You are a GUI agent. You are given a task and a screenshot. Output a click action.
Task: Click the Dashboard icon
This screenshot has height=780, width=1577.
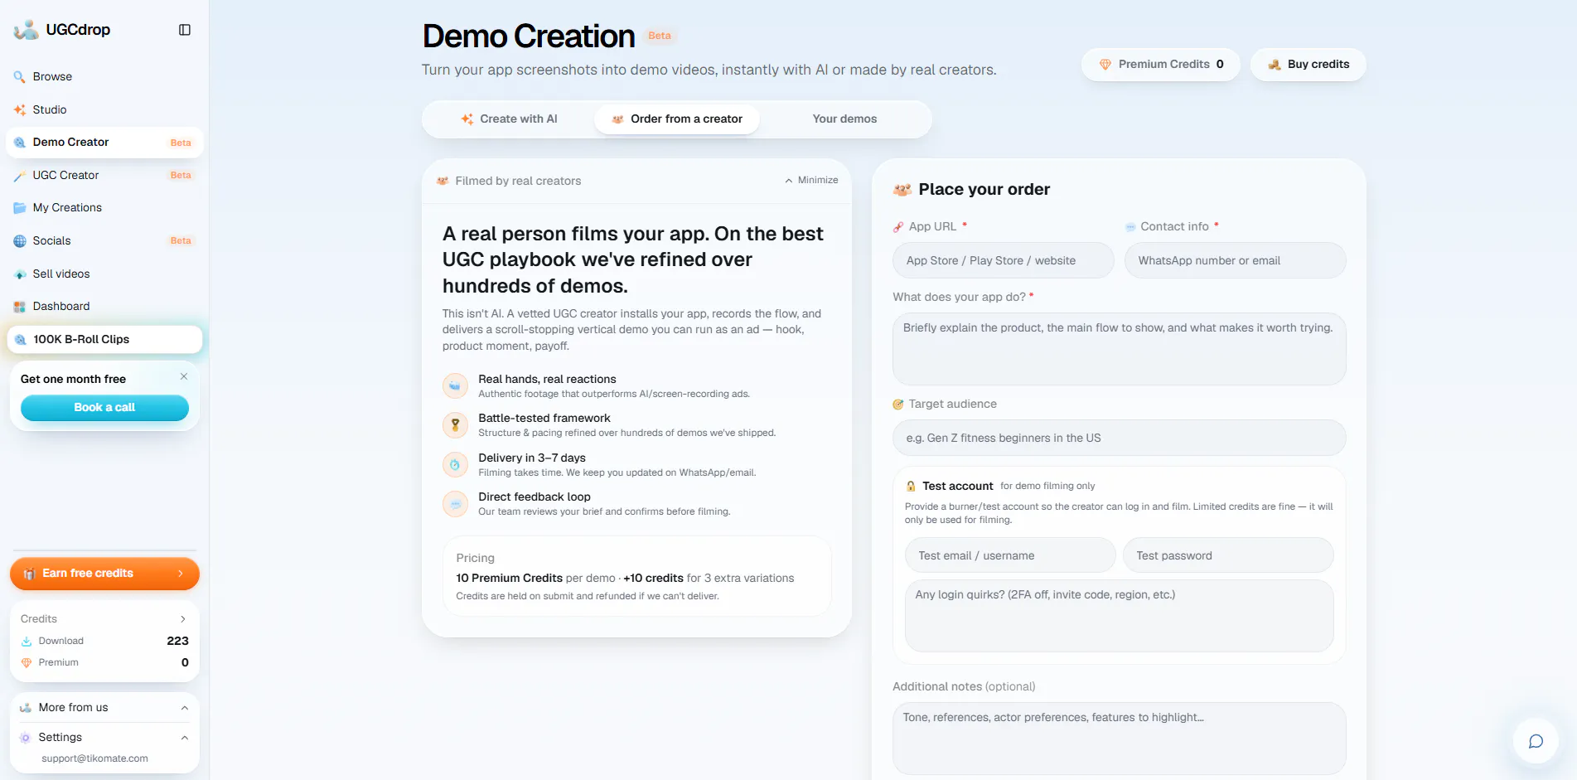(20, 307)
